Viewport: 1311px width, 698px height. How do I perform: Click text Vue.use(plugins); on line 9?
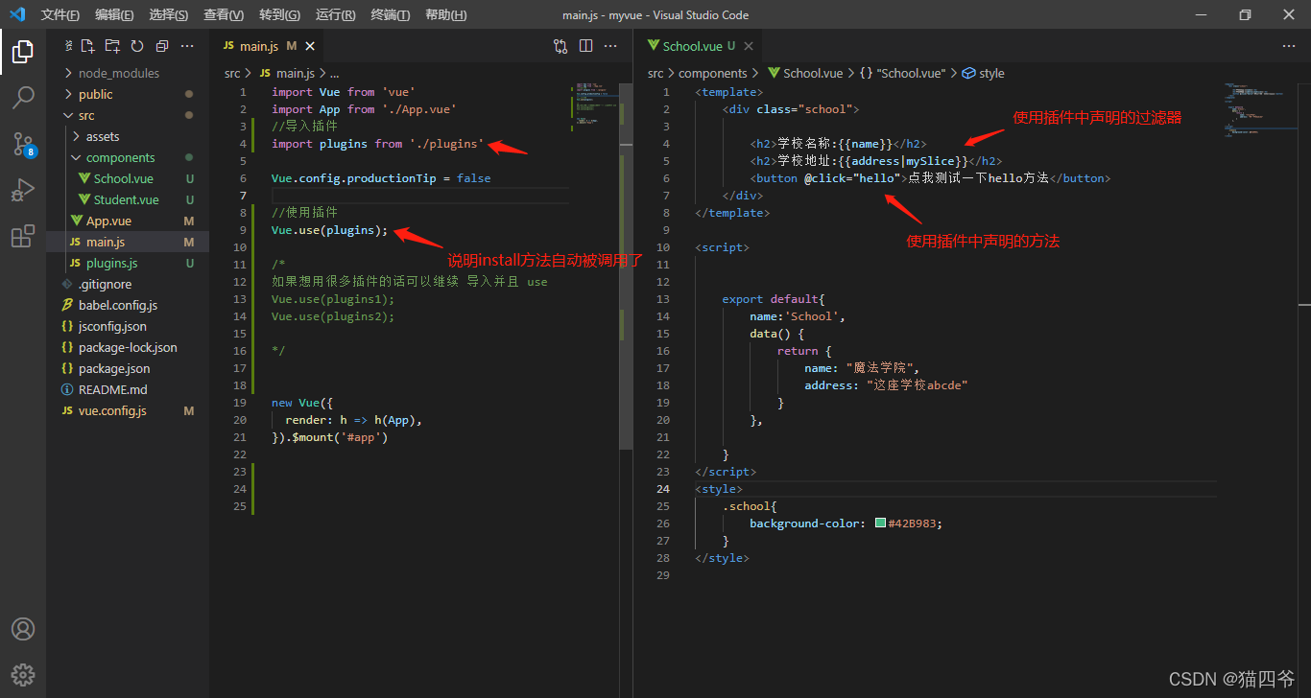(x=329, y=230)
